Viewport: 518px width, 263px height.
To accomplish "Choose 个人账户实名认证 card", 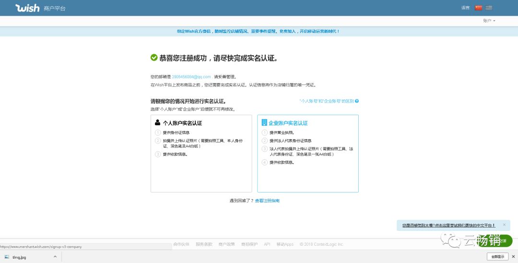I will pos(201,153).
